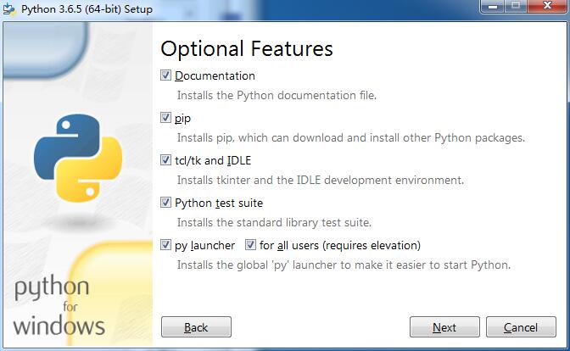Toggle the py launcher checkbox
The height and width of the screenshot is (351, 570).
pos(165,245)
